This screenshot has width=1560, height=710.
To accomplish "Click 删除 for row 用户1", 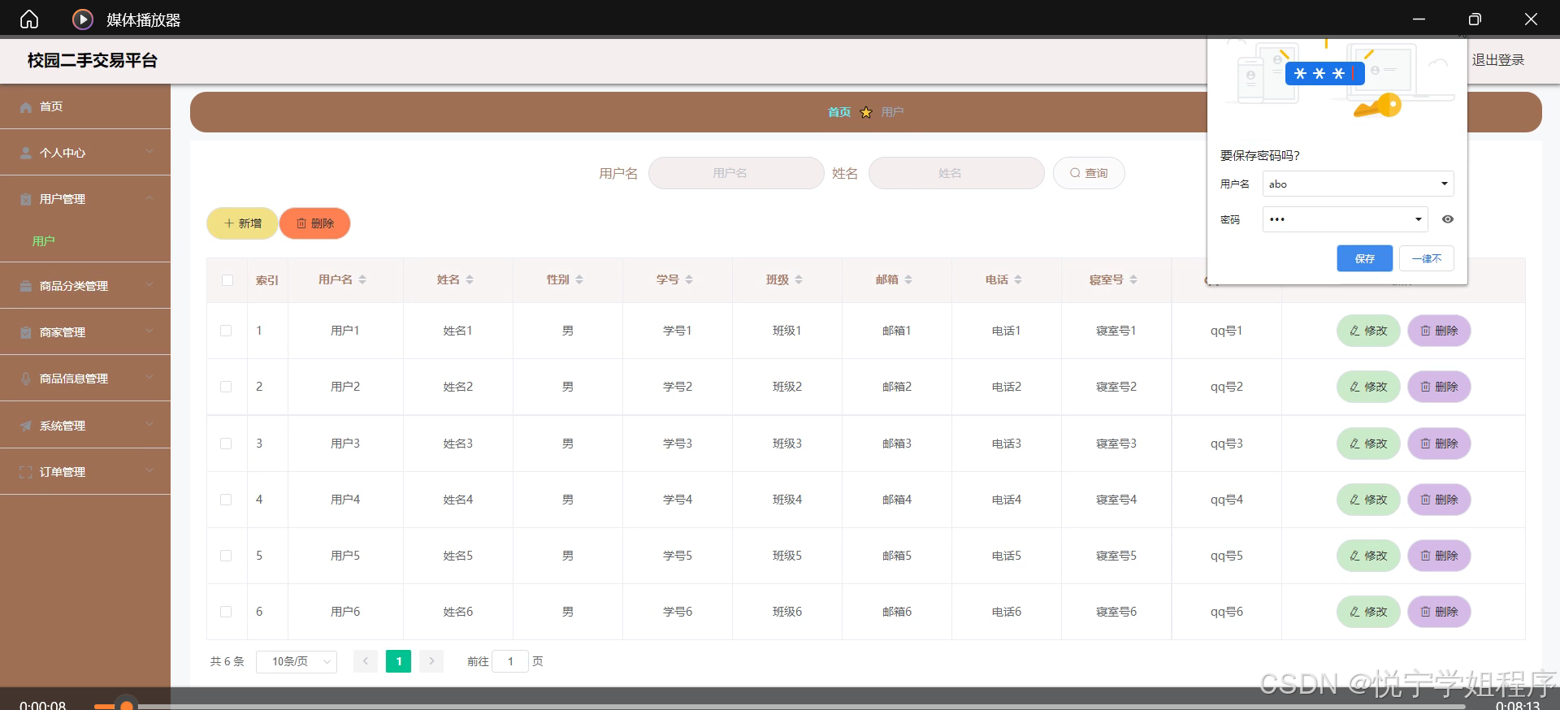I will (x=1439, y=331).
